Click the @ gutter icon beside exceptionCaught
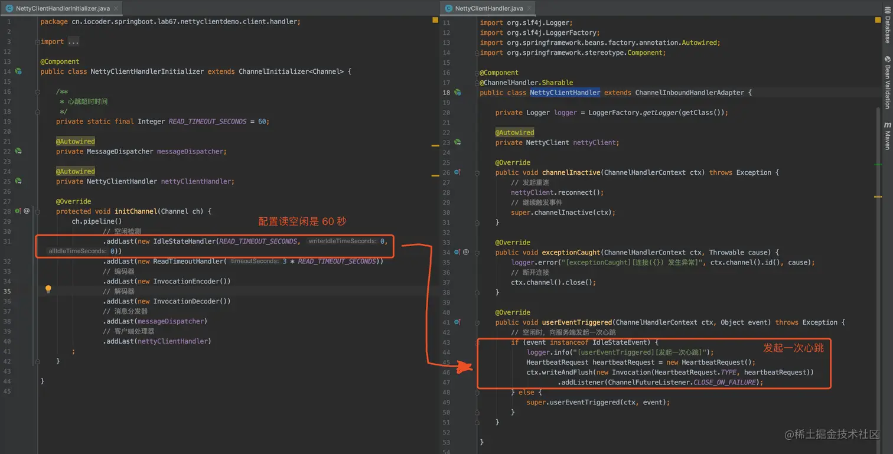The height and width of the screenshot is (454, 893). coord(466,252)
